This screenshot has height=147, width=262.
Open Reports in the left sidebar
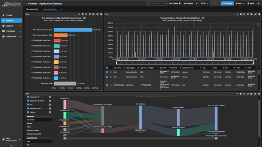click(11, 20)
